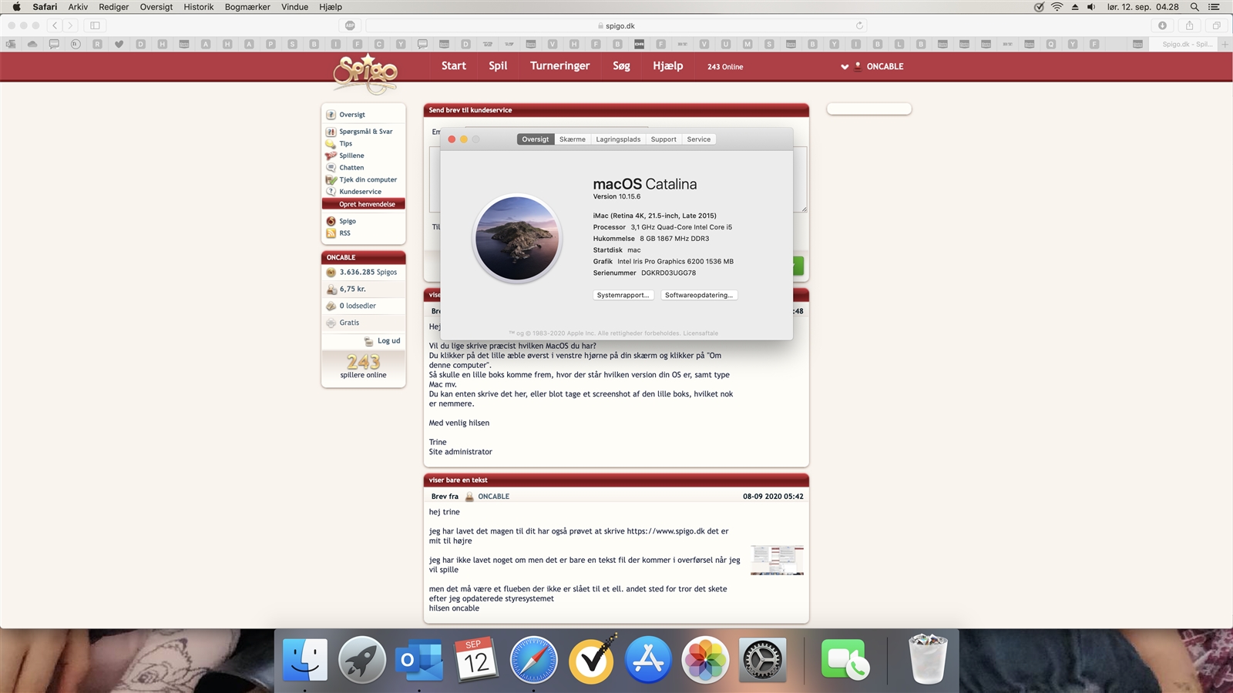Image resolution: width=1233 pixels, height=693 pixels.
Task: Click the Spotlight search magnifier icon
Action: point(1194,7)
